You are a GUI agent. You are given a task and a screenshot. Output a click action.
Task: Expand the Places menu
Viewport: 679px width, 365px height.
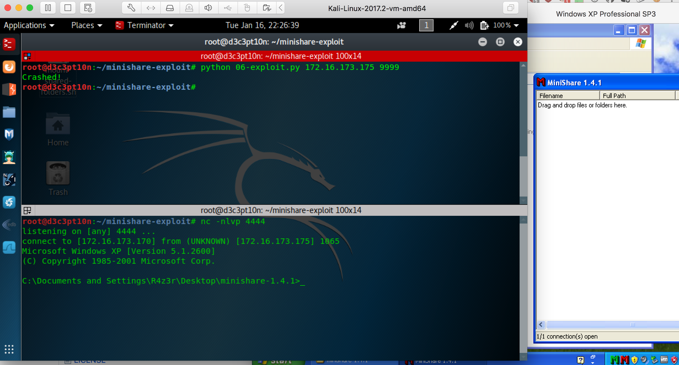[87, 25]
